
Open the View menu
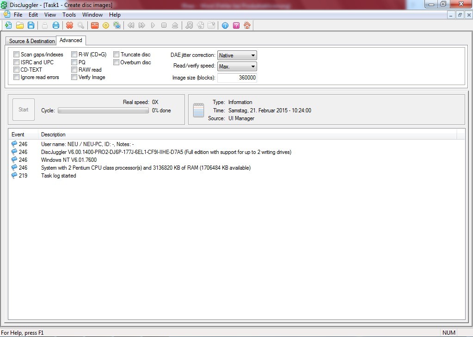pos(50,14)
